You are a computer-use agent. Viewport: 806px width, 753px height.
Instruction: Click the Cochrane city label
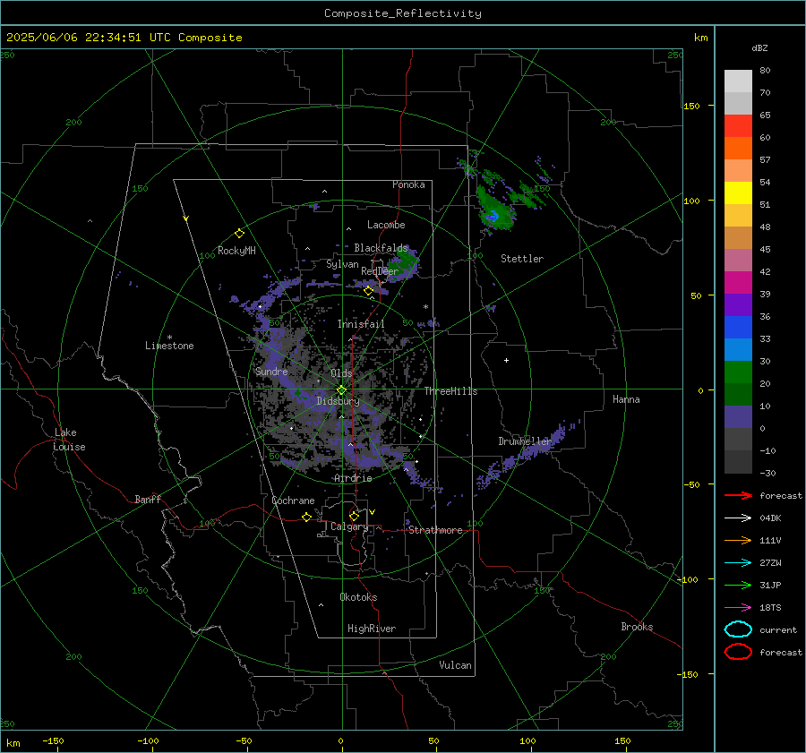(293, 501)
